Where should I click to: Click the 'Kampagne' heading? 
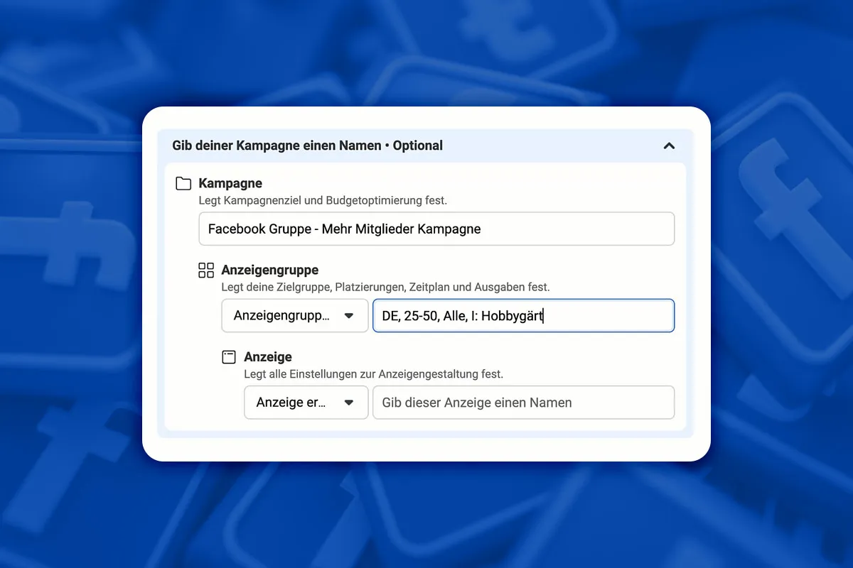(x=230, y=184)
